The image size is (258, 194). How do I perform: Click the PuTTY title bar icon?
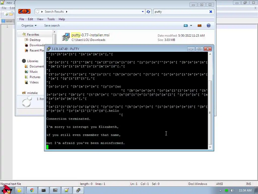[x=49, y=49]
